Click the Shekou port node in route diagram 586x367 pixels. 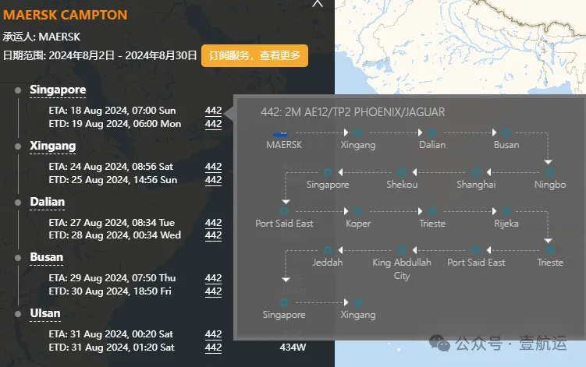pyautogui.click(x=402, y=172)
